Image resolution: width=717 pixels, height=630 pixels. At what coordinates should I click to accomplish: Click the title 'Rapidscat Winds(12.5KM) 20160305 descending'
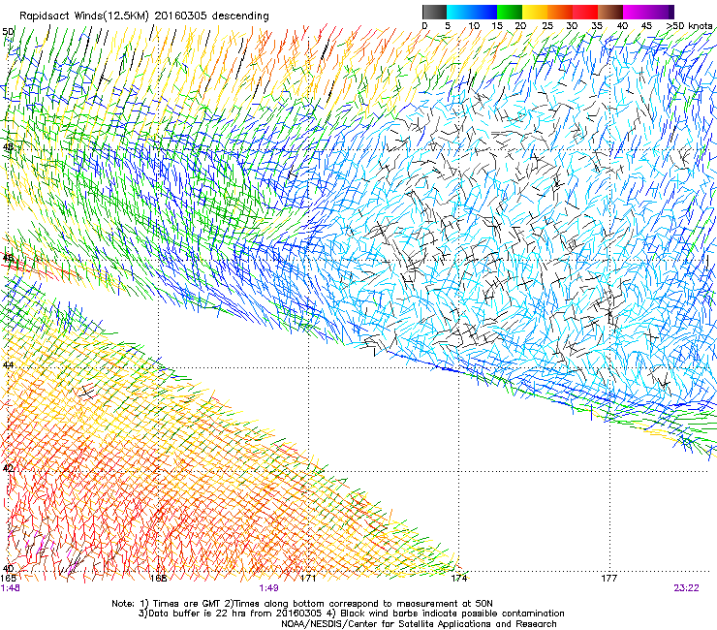144,16
